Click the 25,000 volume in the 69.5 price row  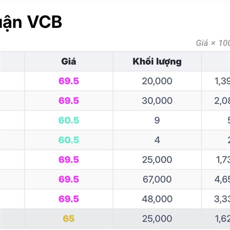[x=157, y=160]
